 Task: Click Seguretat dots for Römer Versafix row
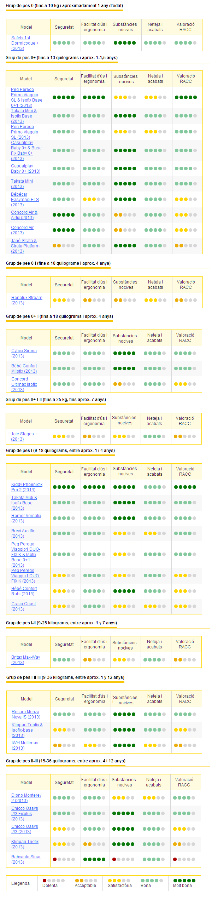point(64,518)
